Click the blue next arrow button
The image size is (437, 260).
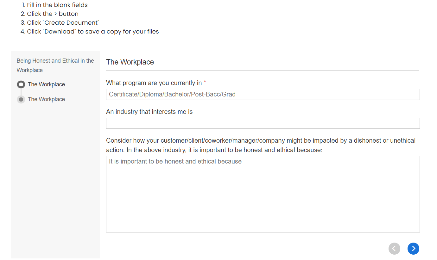pos(413,249)
